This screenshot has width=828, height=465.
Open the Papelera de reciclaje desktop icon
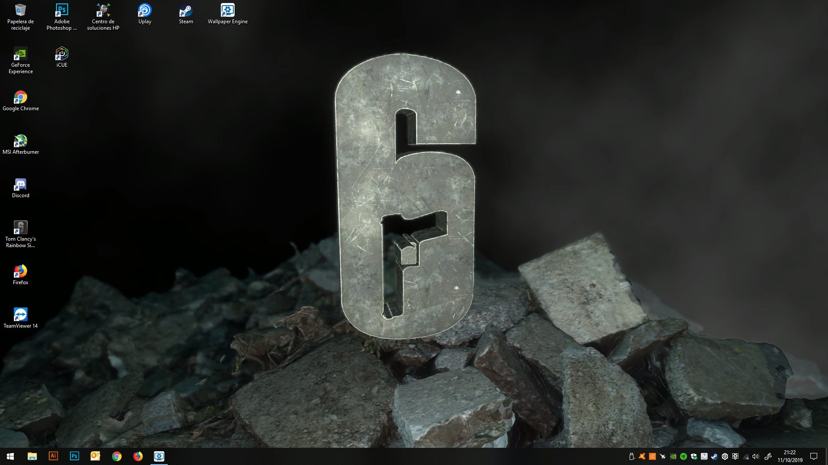[x=20, y=17]
